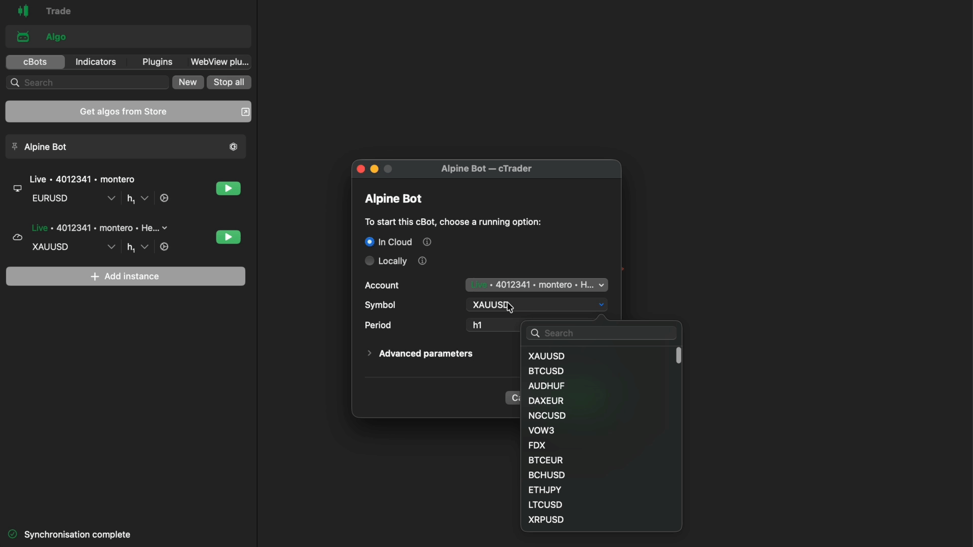Show info about In Cloud option
973x547 pixels.
(x=428, y=242)
